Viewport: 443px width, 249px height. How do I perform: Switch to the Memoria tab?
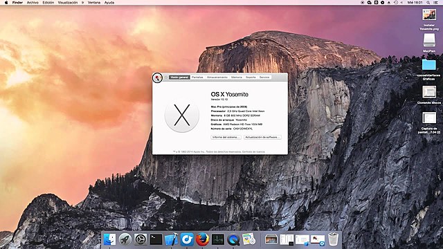click(x=237, y=77)
